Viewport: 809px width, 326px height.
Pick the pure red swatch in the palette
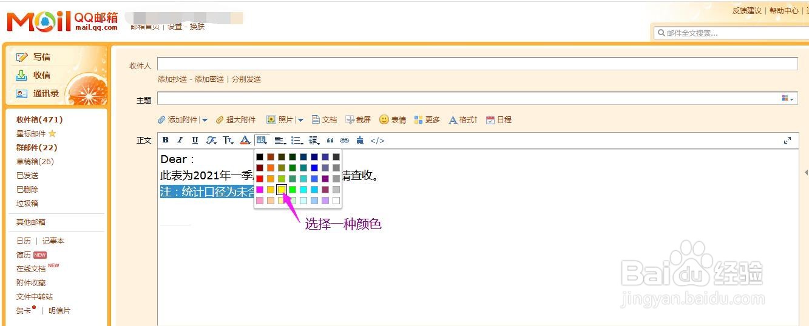pos(260,179)
